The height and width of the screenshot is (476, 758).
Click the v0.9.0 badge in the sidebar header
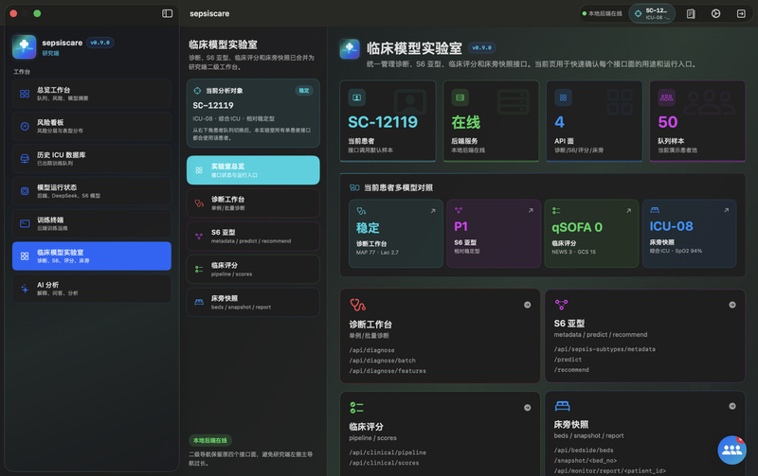coord(100,43)
